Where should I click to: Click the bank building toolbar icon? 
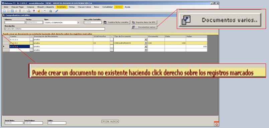click(x=50, y=11)
